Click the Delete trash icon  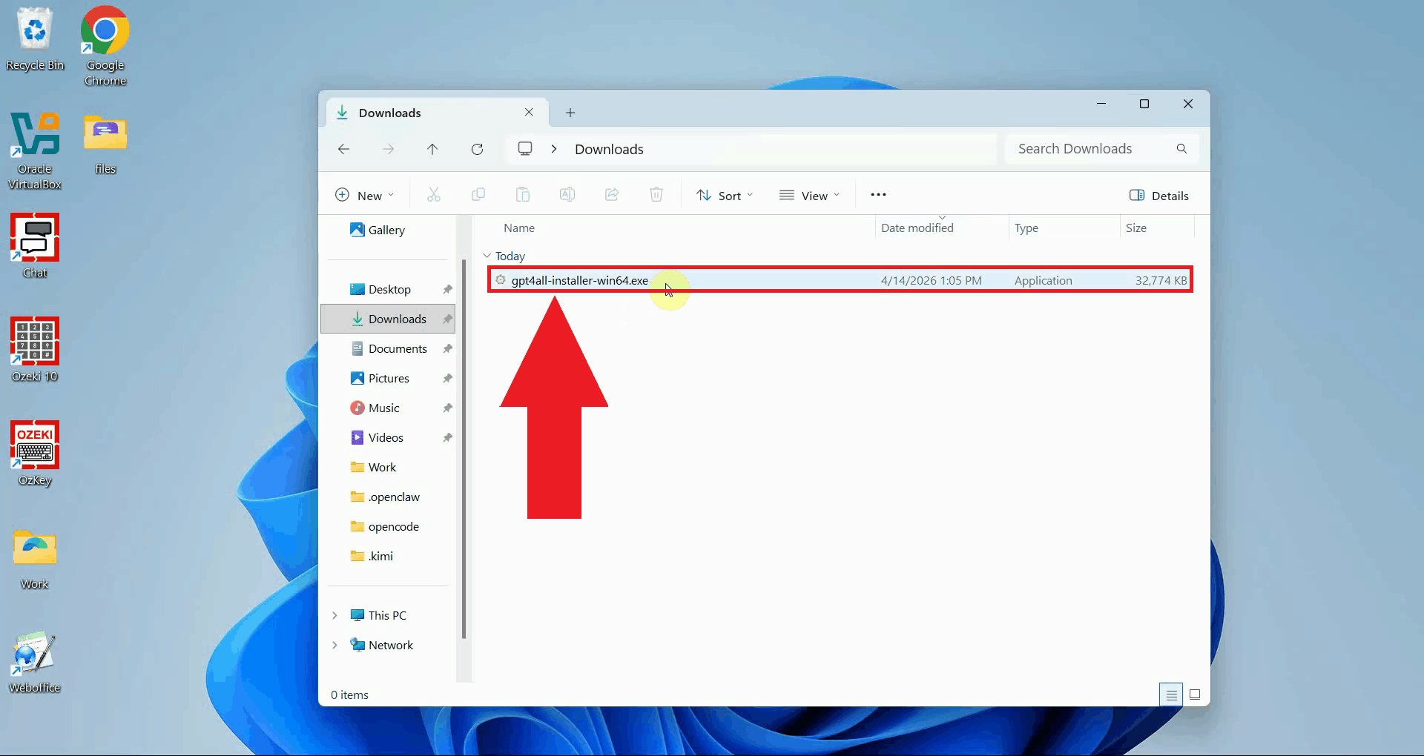coord(656,195)
